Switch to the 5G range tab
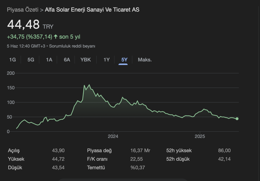Viewport: 260px width, 181px height. [31, 60]
